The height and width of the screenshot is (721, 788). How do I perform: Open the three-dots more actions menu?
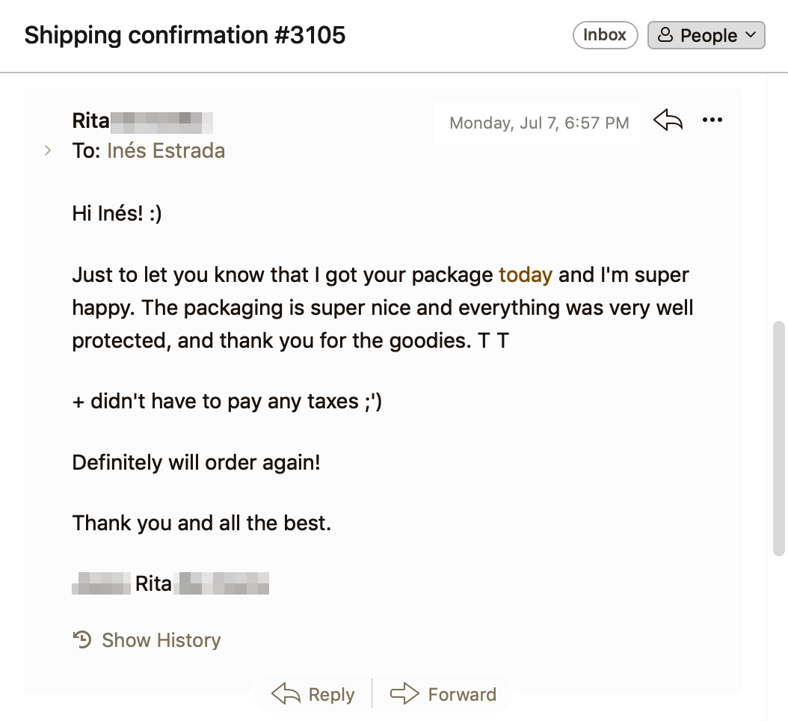tap(712, 120)
